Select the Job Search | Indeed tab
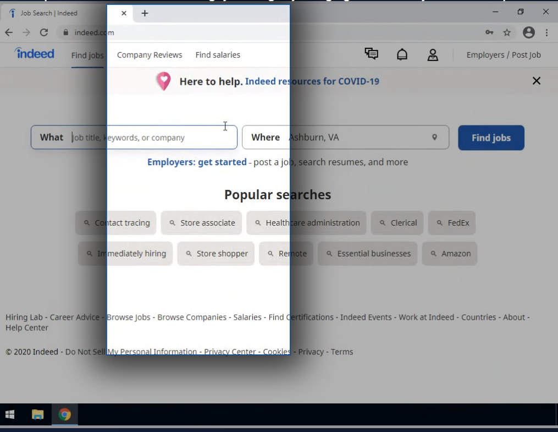Screen dimensions: 558x432 (x=68, y=13)
